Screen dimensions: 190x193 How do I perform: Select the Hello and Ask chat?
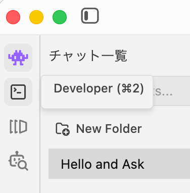pos(119,164)
